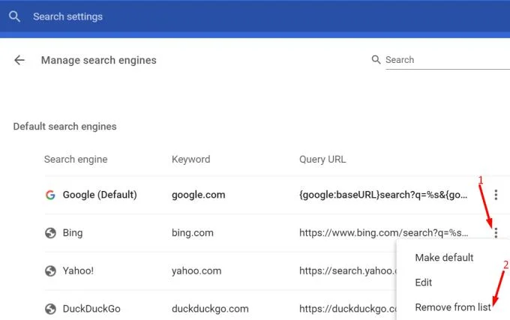The image size is (510, 320).
Task: Click the Yahoo query URL text
Action: tap(348, 271)
